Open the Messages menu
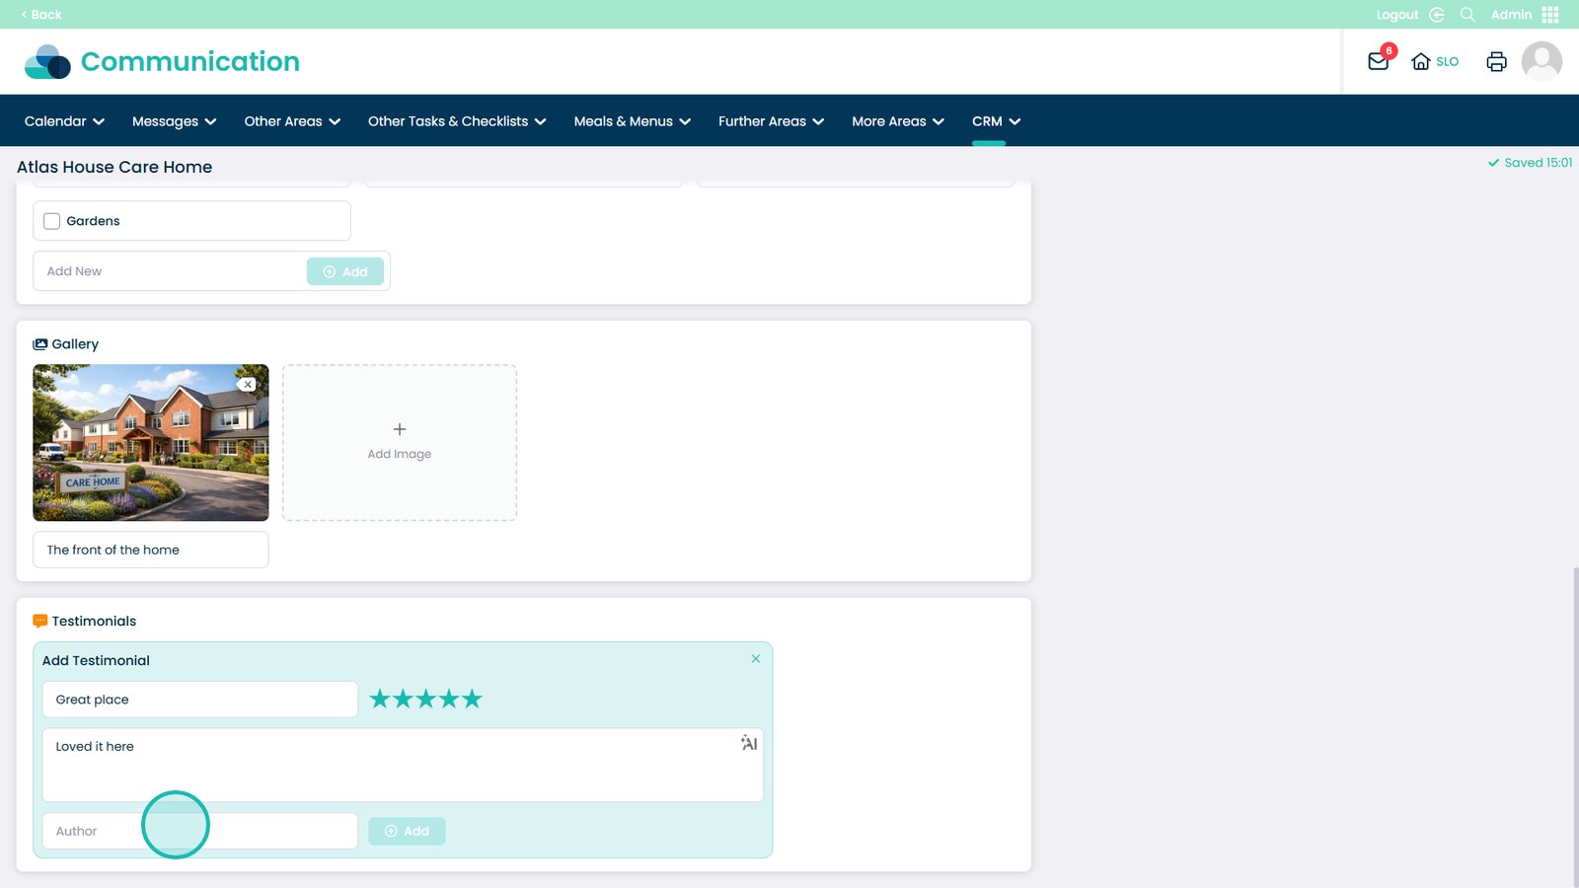The image size is (1579, 888). (x=174, y=121)
